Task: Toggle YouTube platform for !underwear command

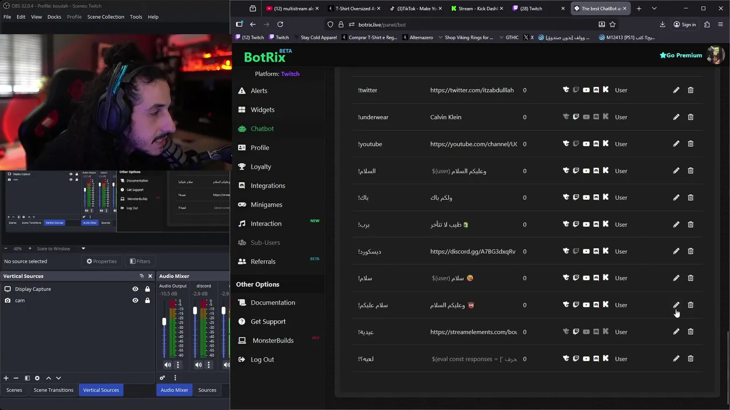Action: point(586,117)
